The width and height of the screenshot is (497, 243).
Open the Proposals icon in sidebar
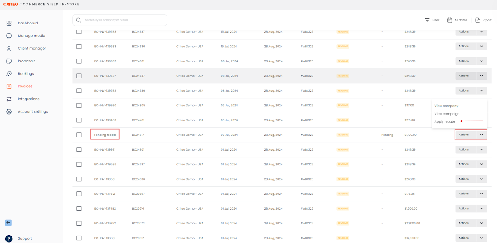click(x=9, y=61)
